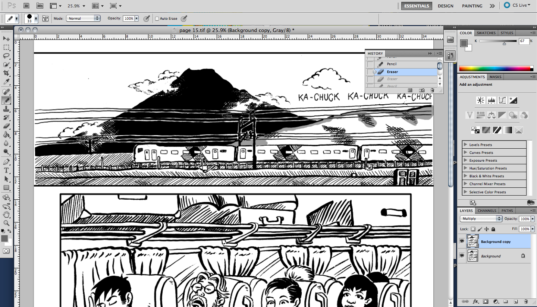Open the Multiply blend mode dropdown
Viewport: 537px width, 307px height.
(x=481, y=219)
